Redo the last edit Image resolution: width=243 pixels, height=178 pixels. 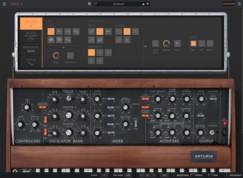click(153, 175)
